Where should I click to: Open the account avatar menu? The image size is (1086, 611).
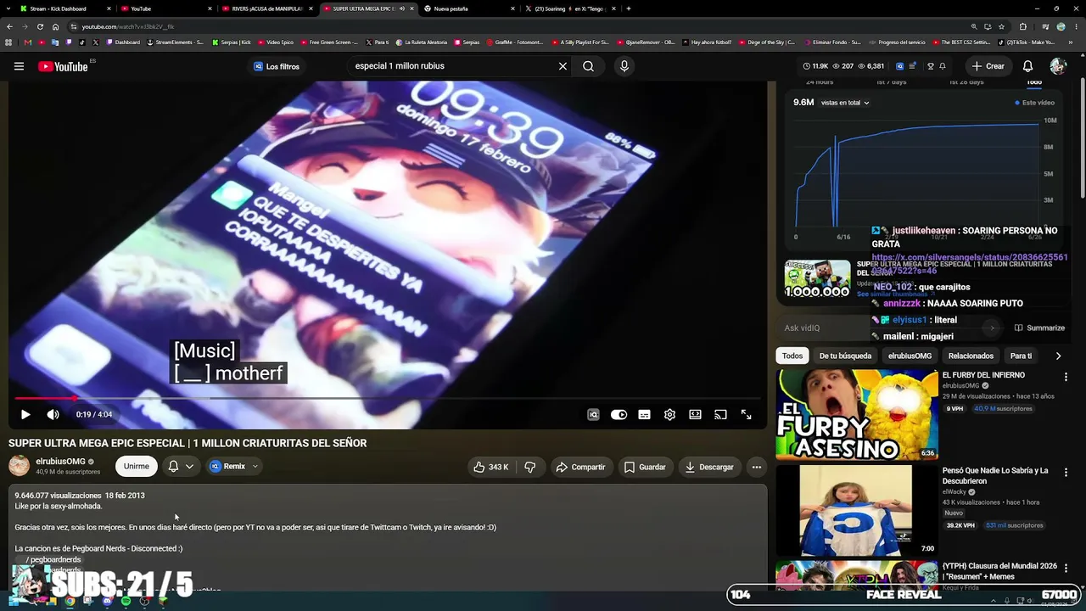pyautogui.click(x=1057, y=66)
